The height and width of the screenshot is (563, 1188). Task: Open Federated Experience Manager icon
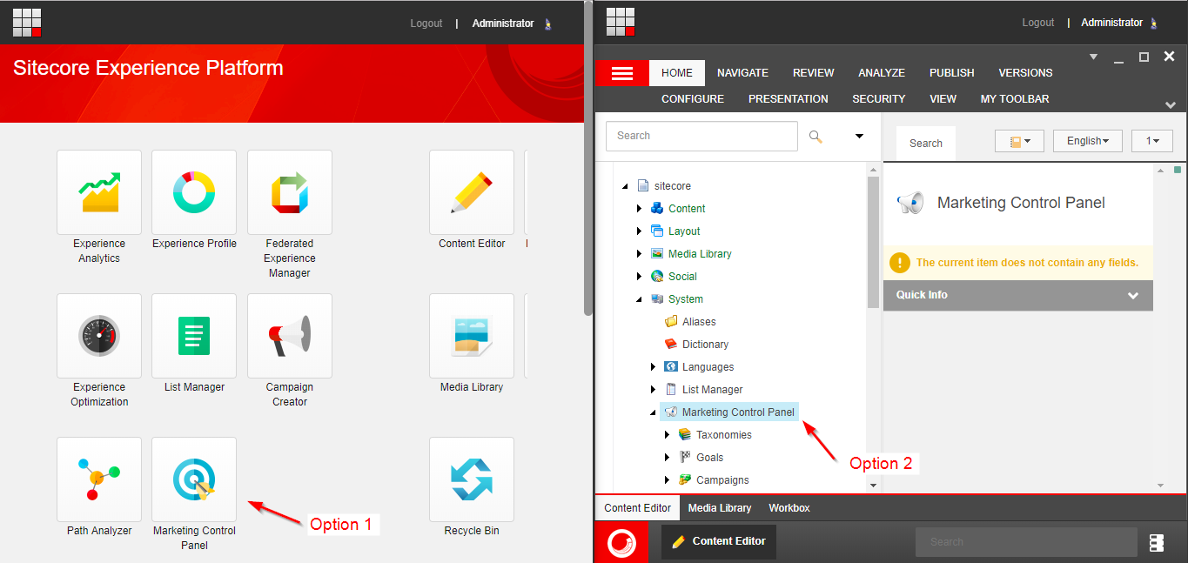tap(290, 192)
